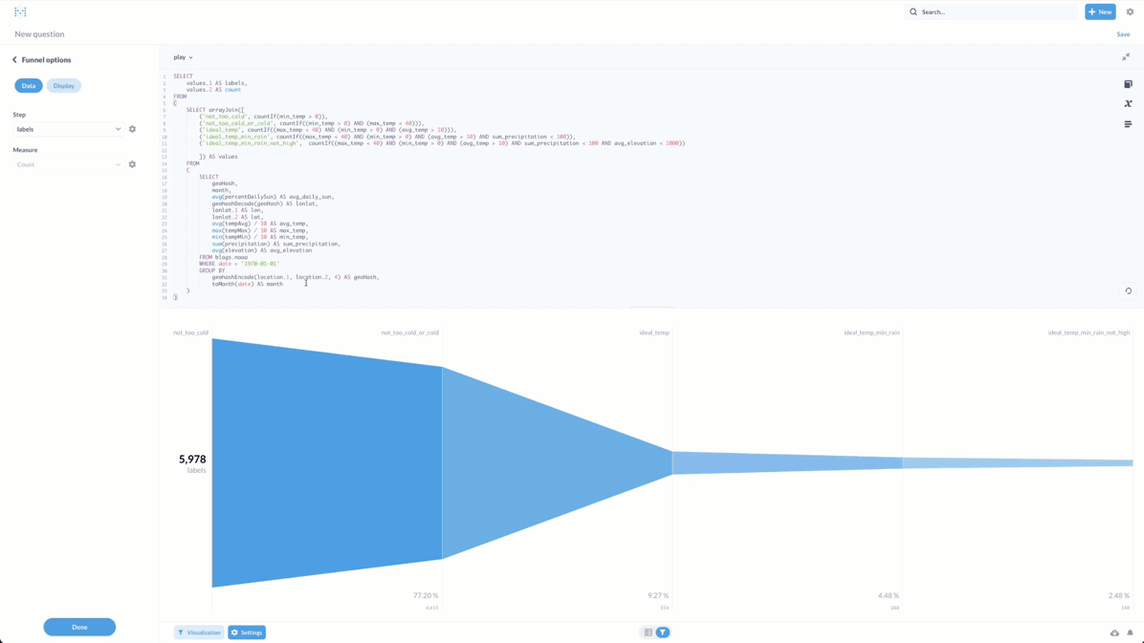
Task: Switch to the table view toggle
Action: point(648,632)
